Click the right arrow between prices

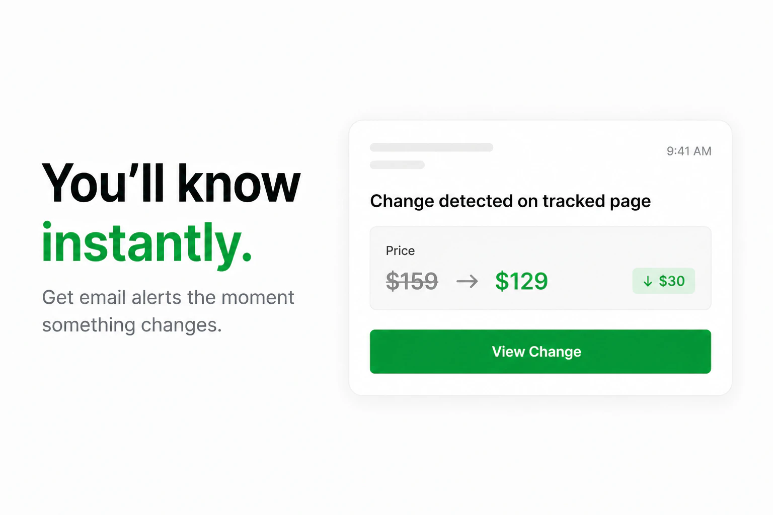467,281
